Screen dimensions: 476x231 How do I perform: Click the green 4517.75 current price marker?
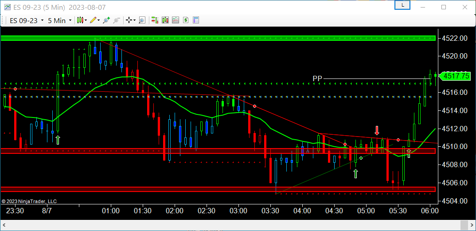click(x=455, y=76)
